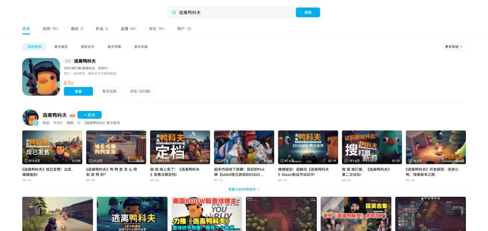Switch to the 综合 tab

tap(26, 28)
